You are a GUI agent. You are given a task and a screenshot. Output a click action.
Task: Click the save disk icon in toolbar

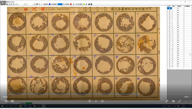(x=89, y=4)
